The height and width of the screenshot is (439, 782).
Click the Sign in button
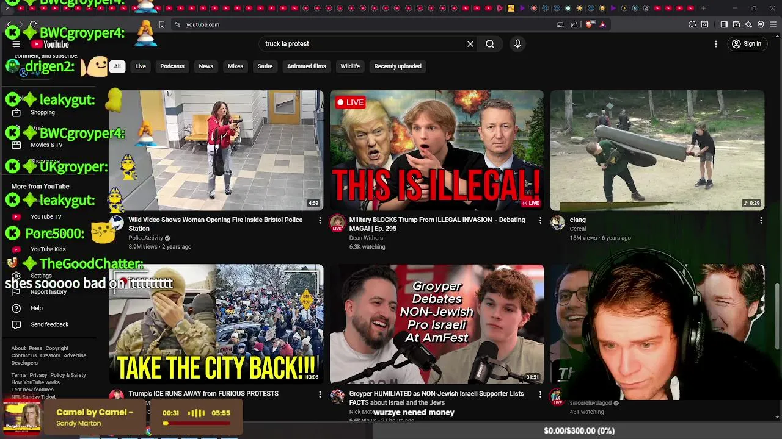pyautogui.click(x=746, y=44)
